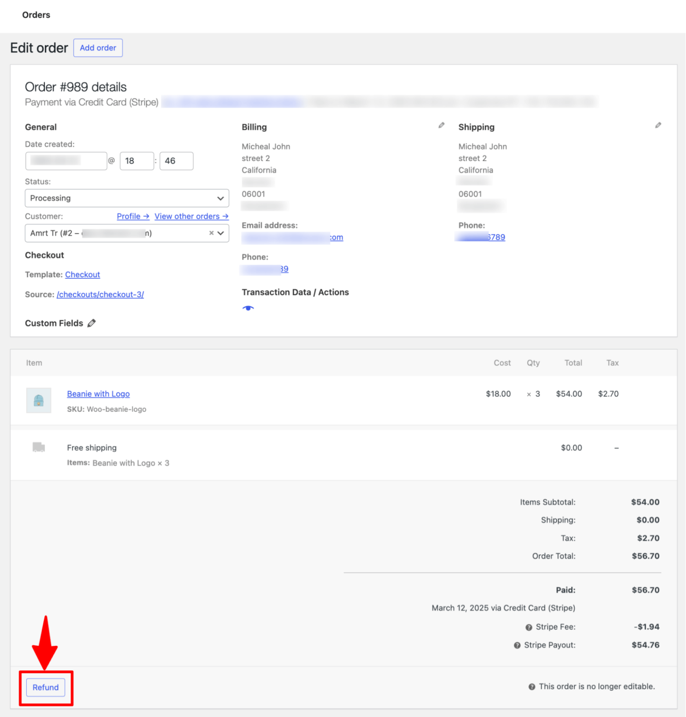Open the 'Beanie with Logo' product link
The image size is (686, 717).
click(98, 394)
